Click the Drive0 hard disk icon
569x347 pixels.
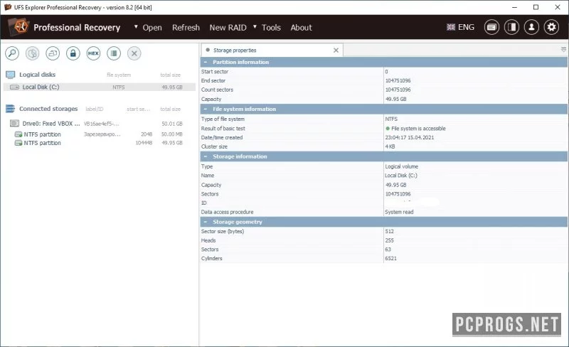14,124
